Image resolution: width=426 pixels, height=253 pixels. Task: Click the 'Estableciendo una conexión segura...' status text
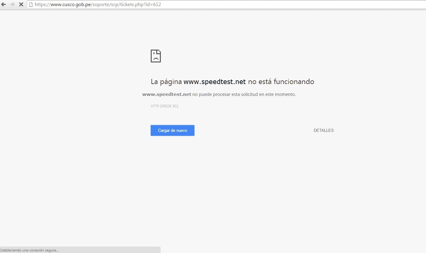click(x=29, y=250)
